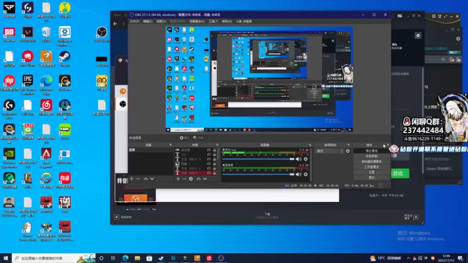Add a new source with the plus icon

178,179
